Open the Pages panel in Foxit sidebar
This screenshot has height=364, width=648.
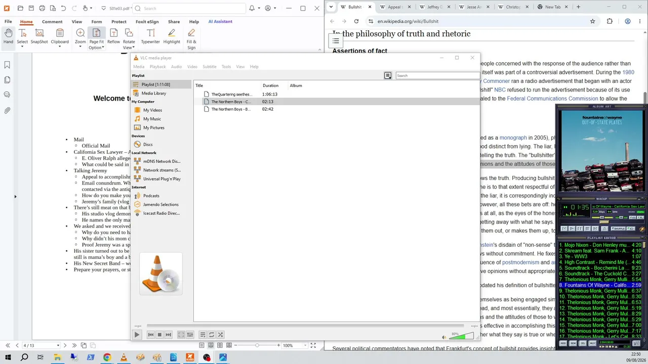(7, 80)
